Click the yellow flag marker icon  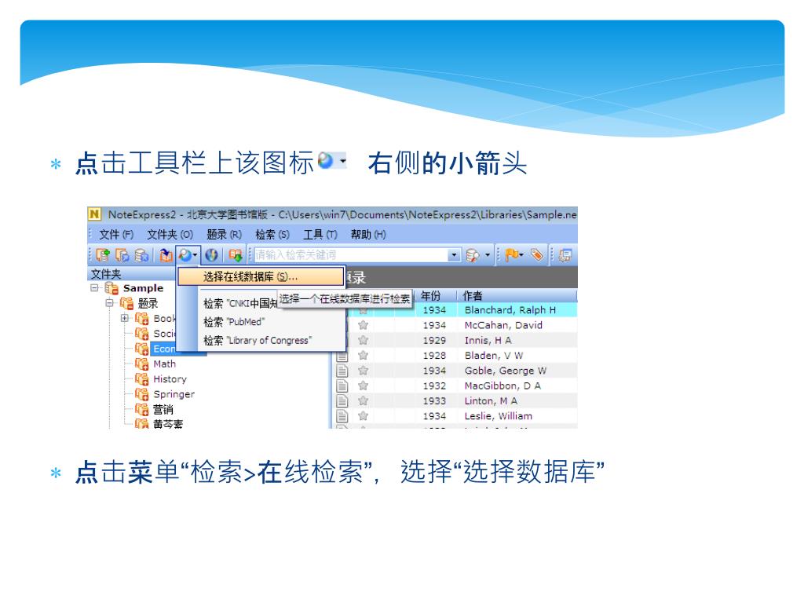[x=512, y=255]
